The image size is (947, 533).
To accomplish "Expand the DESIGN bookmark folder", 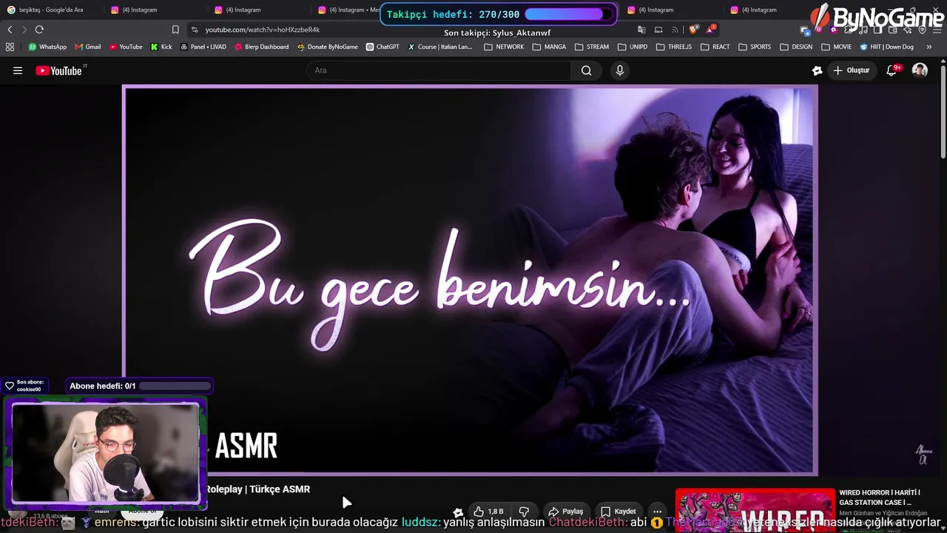I will coord(796,47).
